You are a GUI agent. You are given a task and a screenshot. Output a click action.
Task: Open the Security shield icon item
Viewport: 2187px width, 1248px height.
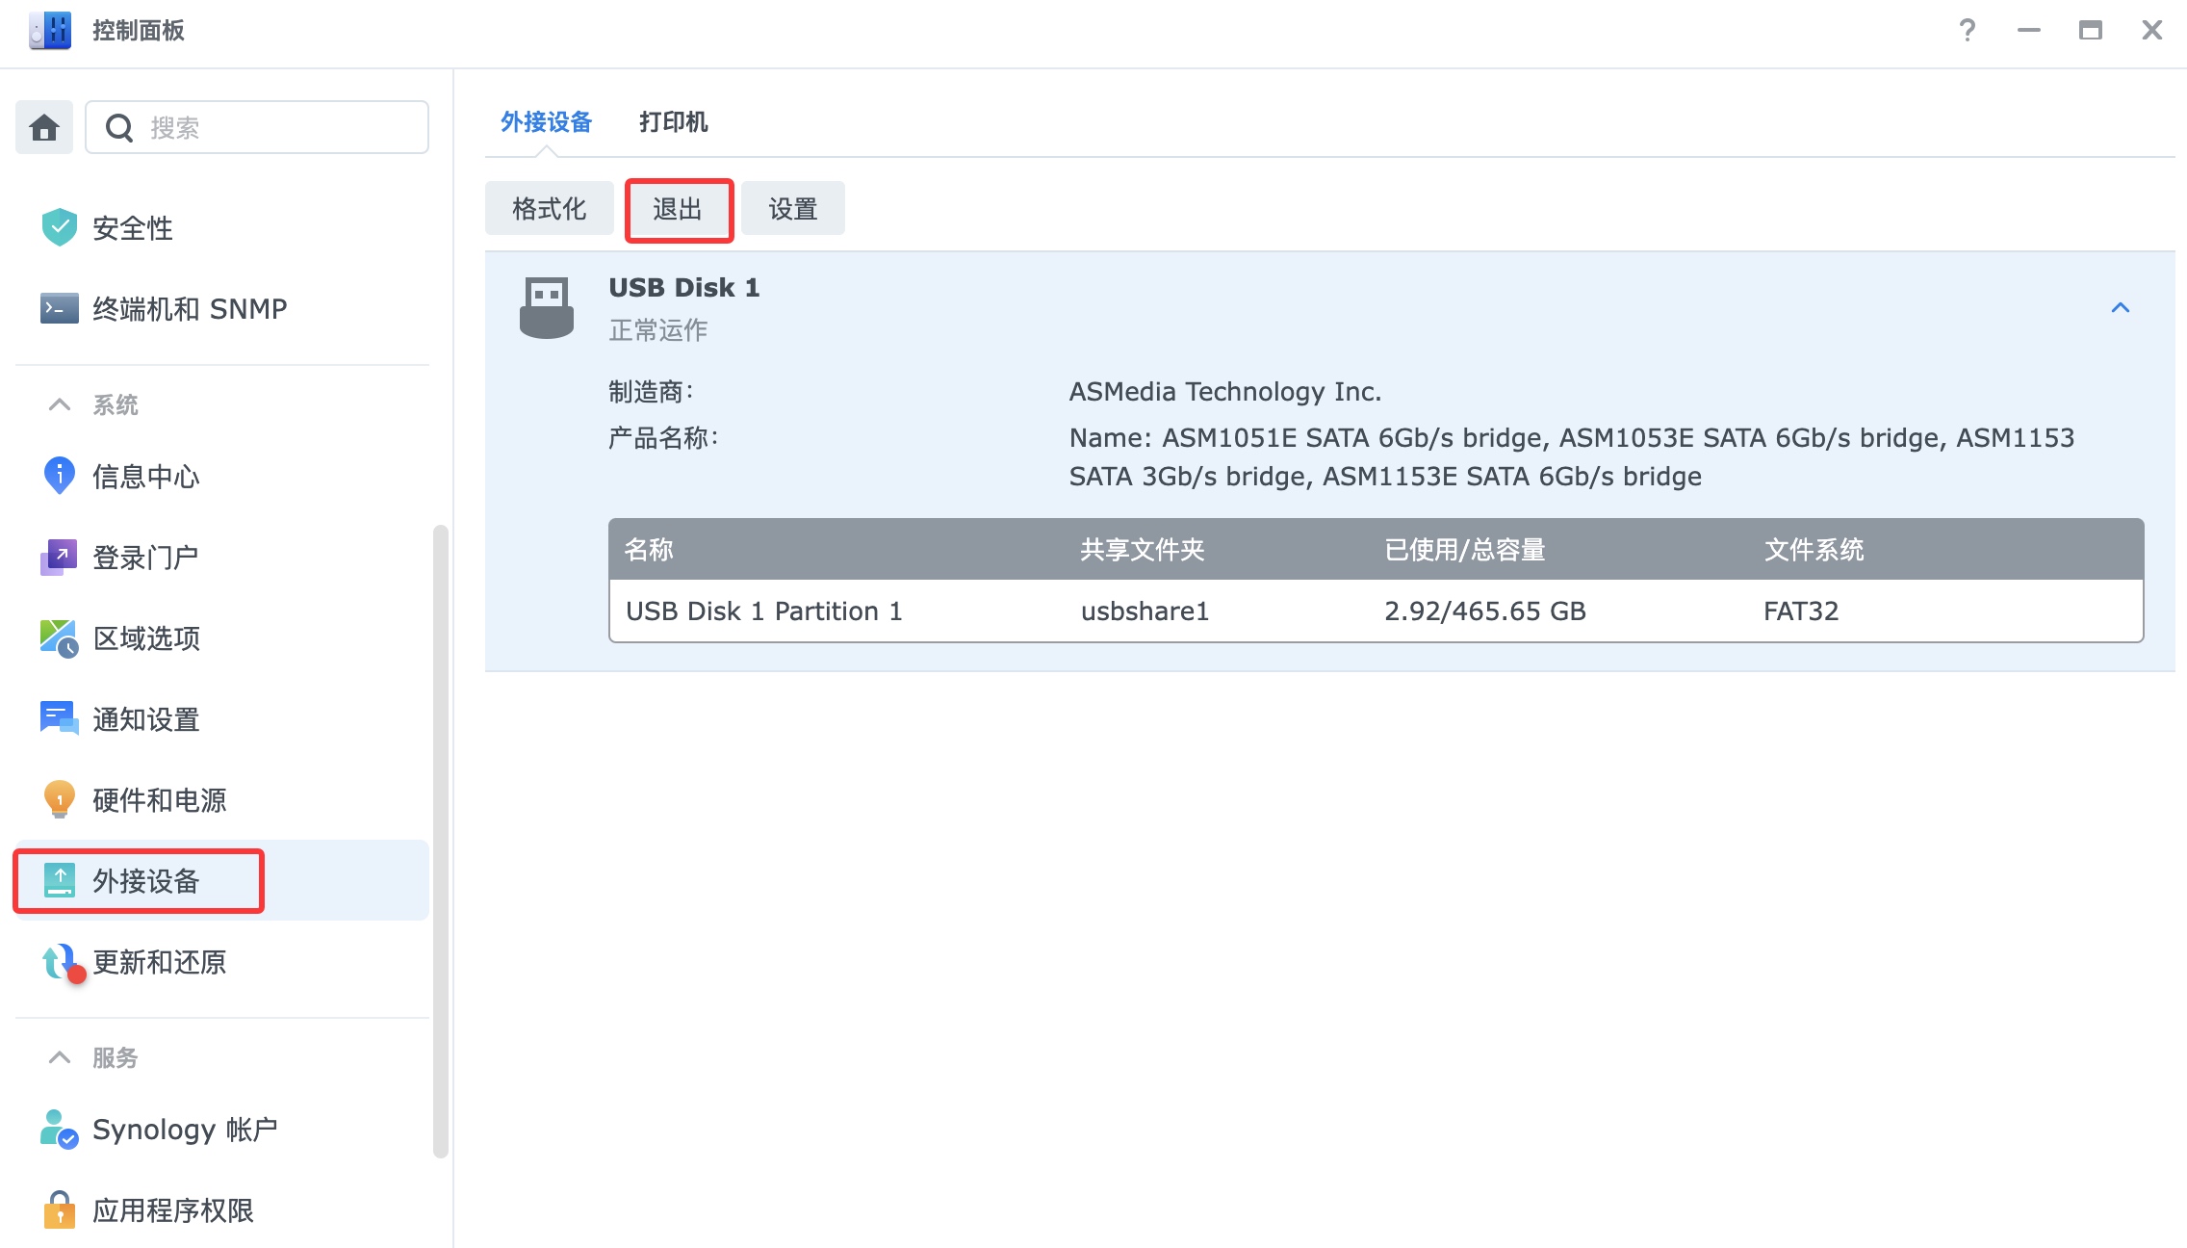(60, 227)
